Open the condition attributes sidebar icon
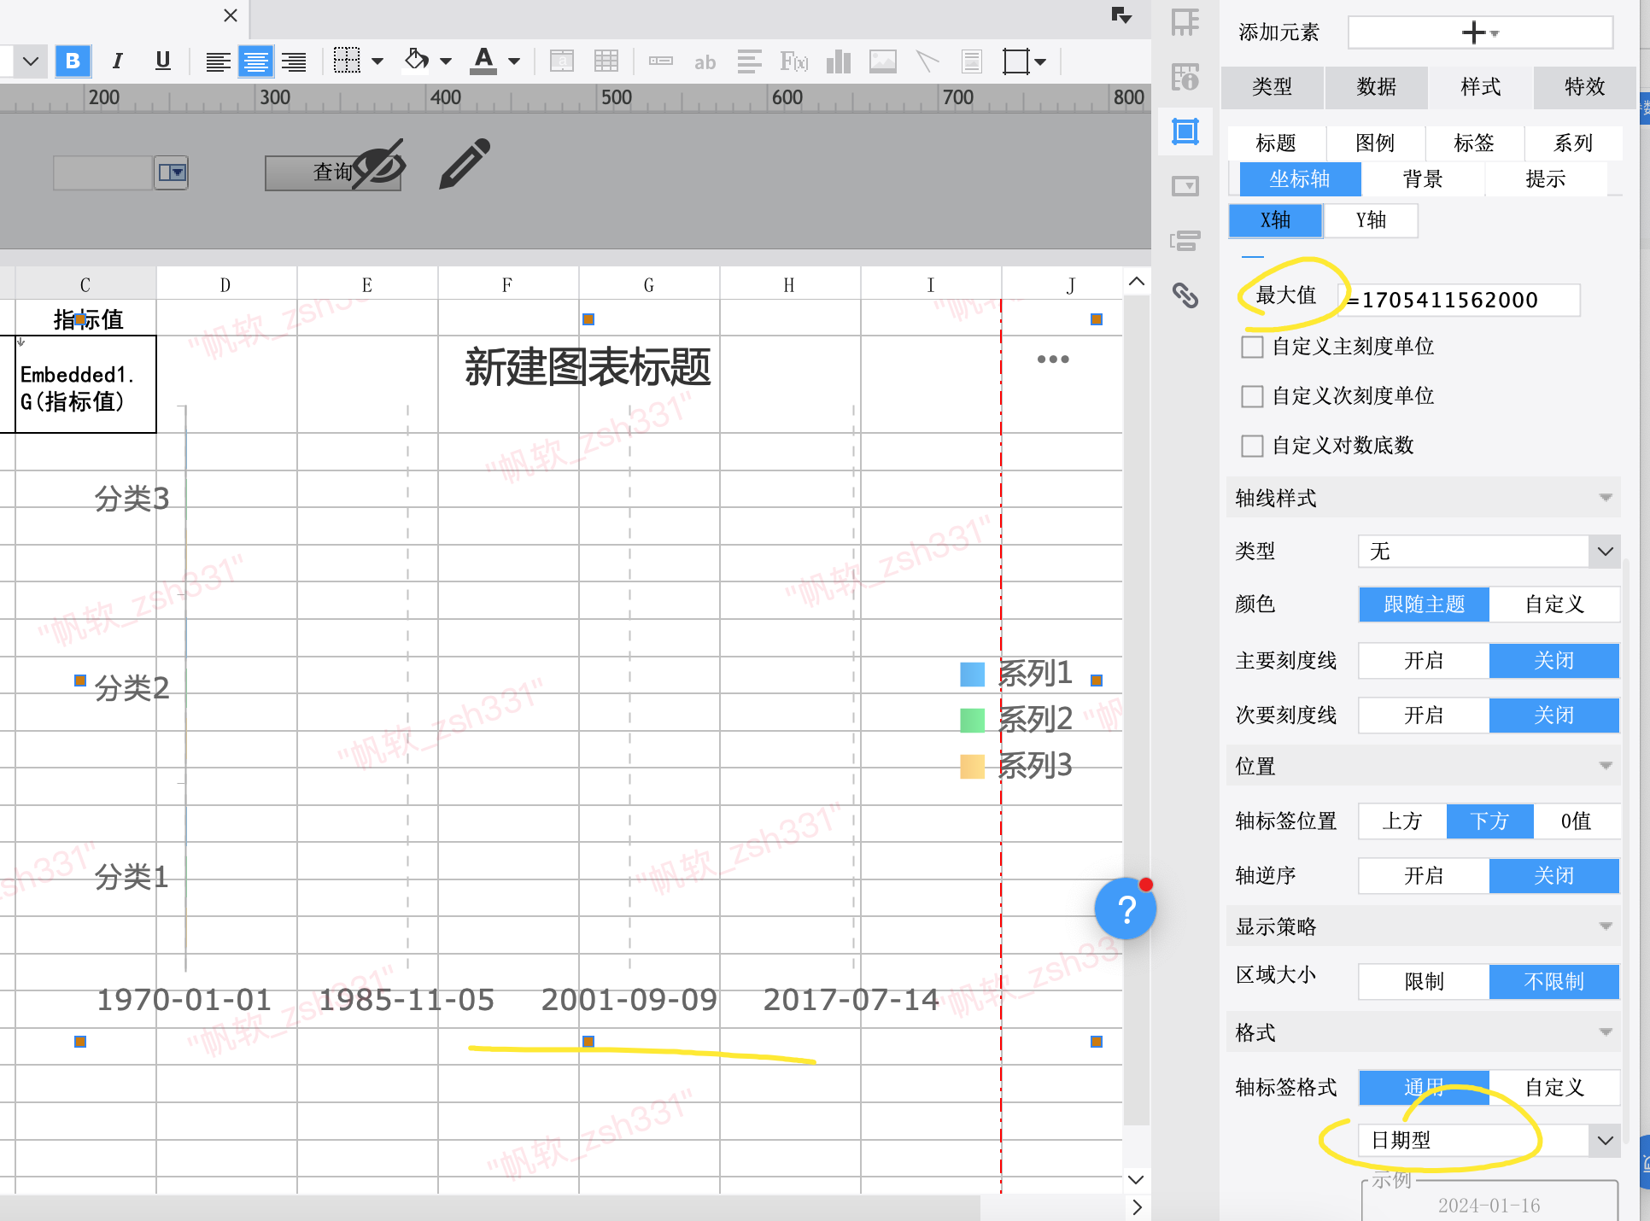 [x=1185, y=241]
